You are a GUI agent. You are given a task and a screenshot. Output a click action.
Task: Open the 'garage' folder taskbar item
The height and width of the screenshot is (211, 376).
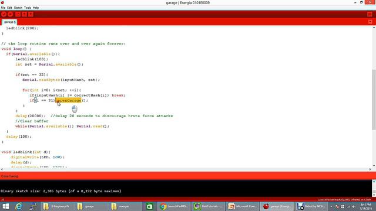91,206
